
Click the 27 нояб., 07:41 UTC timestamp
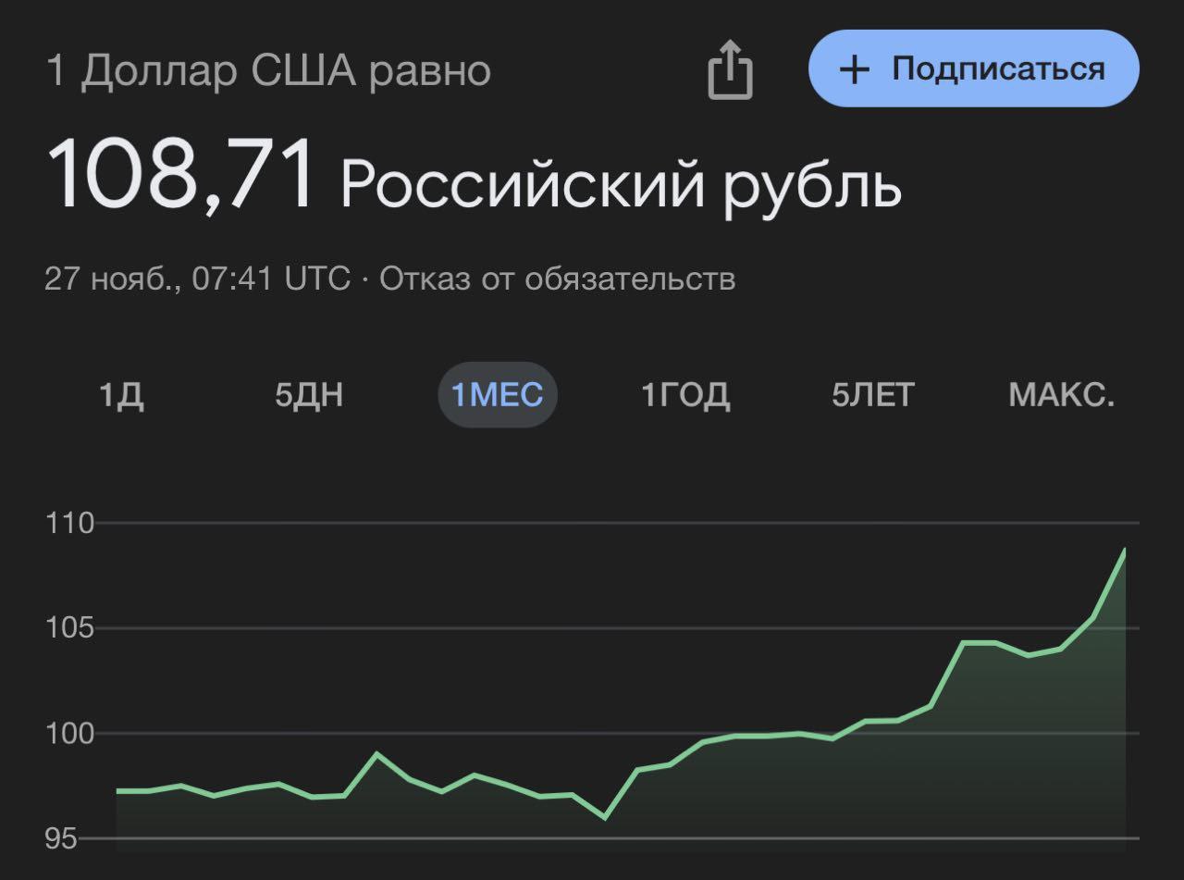coord(197,279)
